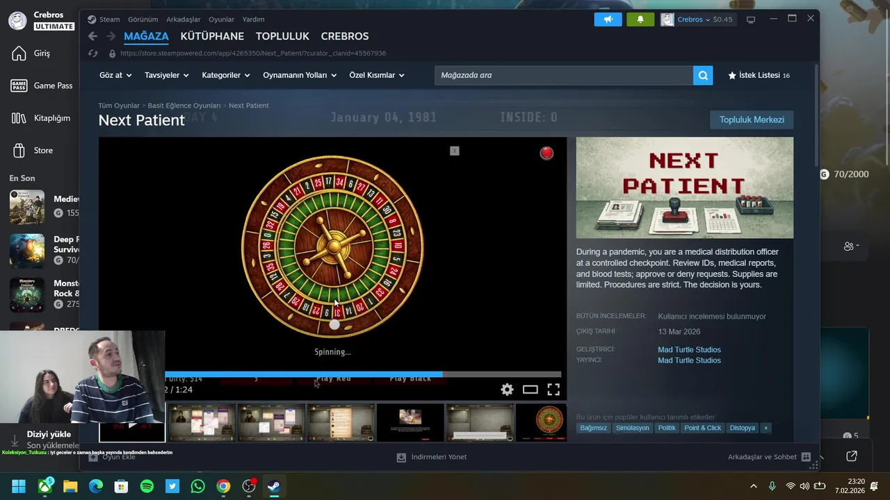Enter fullscreen for the trailer video
Screen dimensions: 890x500
pos(553,390)
